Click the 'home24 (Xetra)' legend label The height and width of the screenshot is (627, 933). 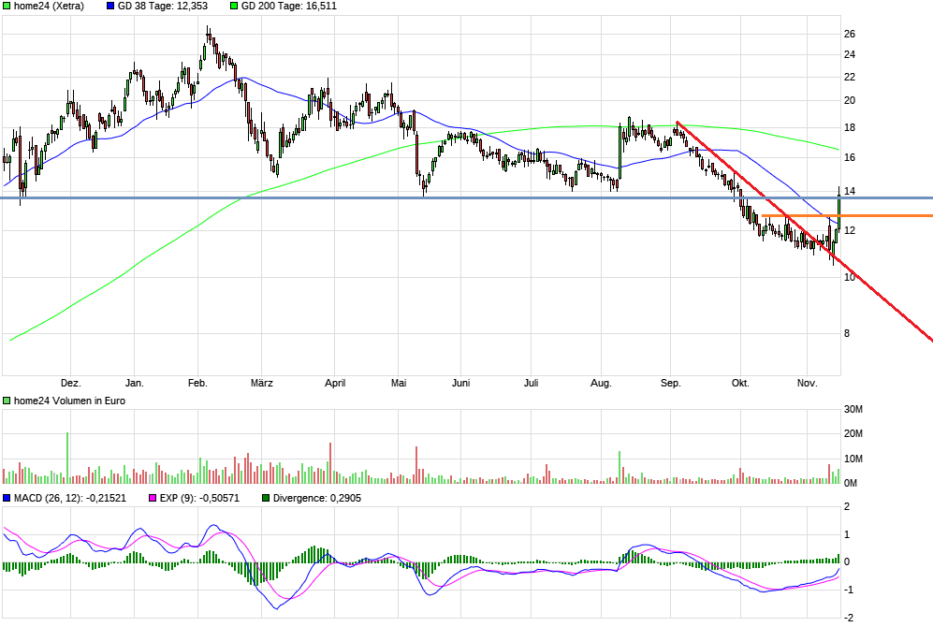coord(49,6)
